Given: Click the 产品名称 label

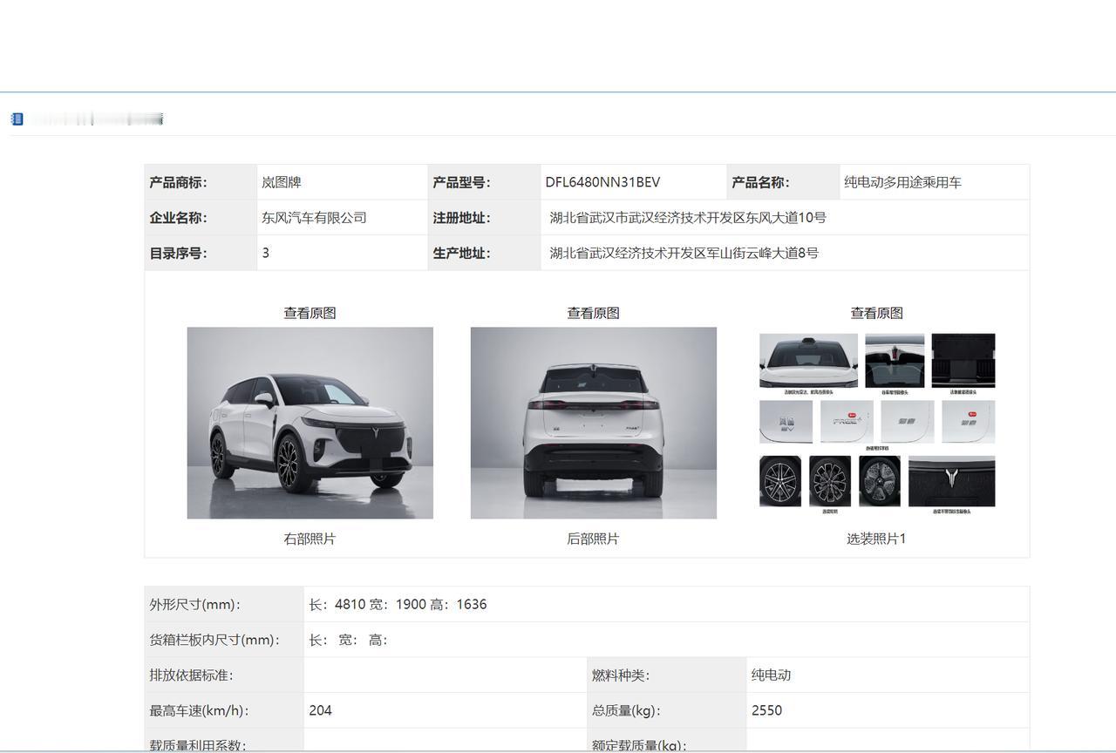Looking at the screenshot, I should tap(760, 182).
